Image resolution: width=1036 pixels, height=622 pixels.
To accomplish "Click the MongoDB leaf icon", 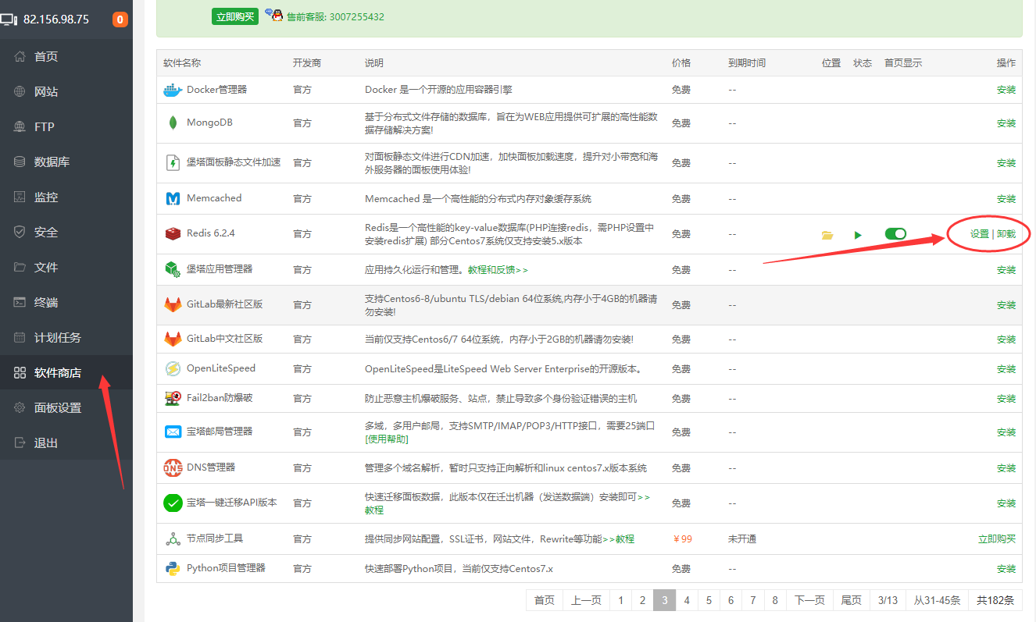I will (x=173, y=123).
